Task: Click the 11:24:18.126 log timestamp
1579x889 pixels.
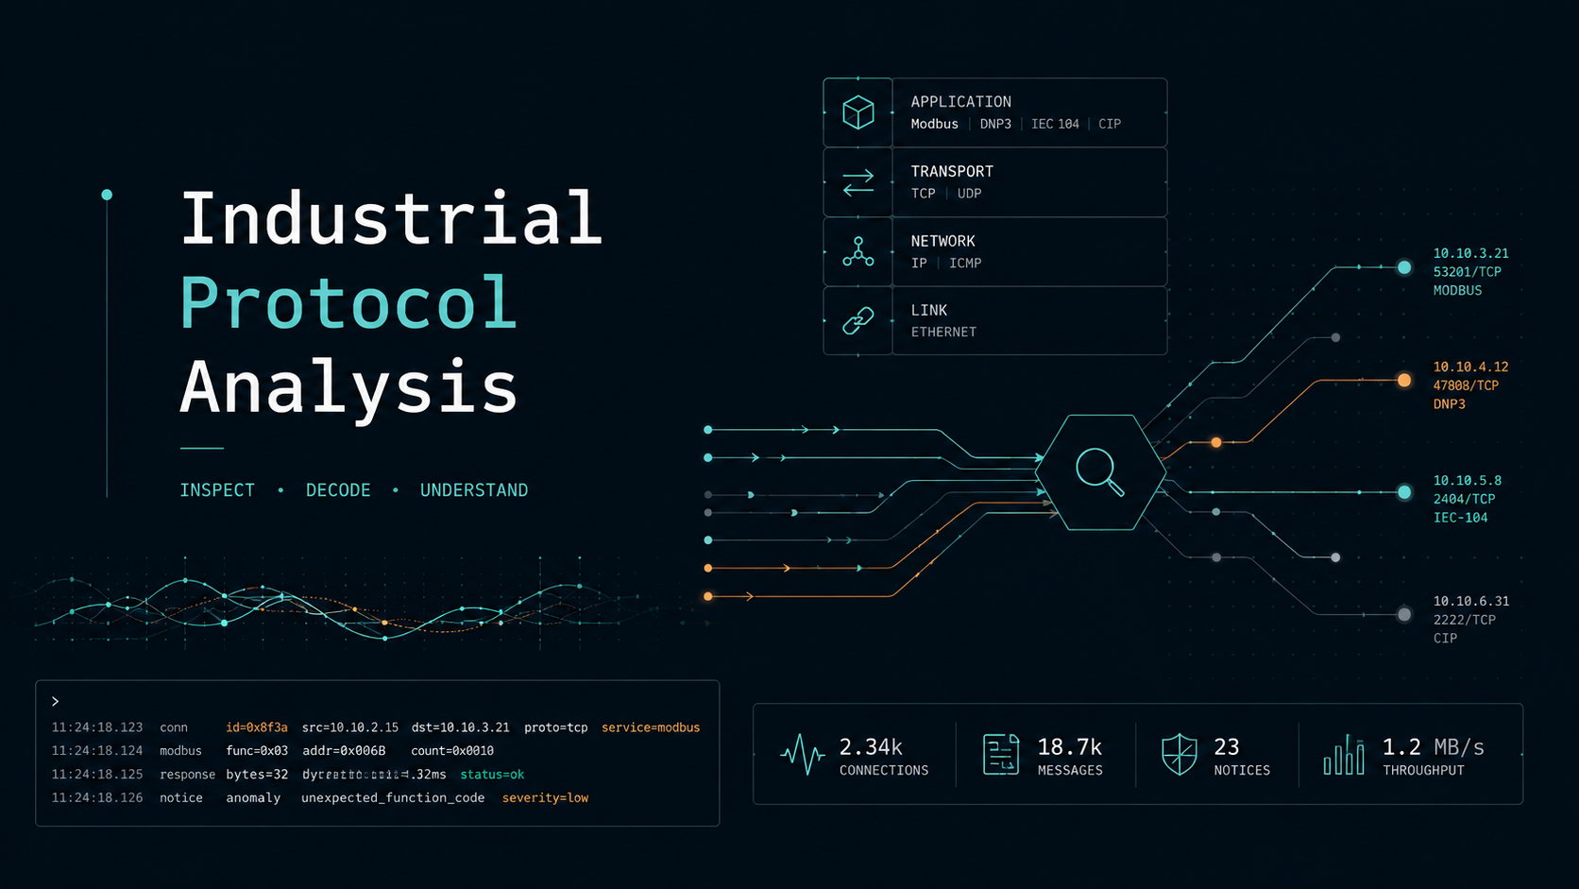Action: coord(97,798)
